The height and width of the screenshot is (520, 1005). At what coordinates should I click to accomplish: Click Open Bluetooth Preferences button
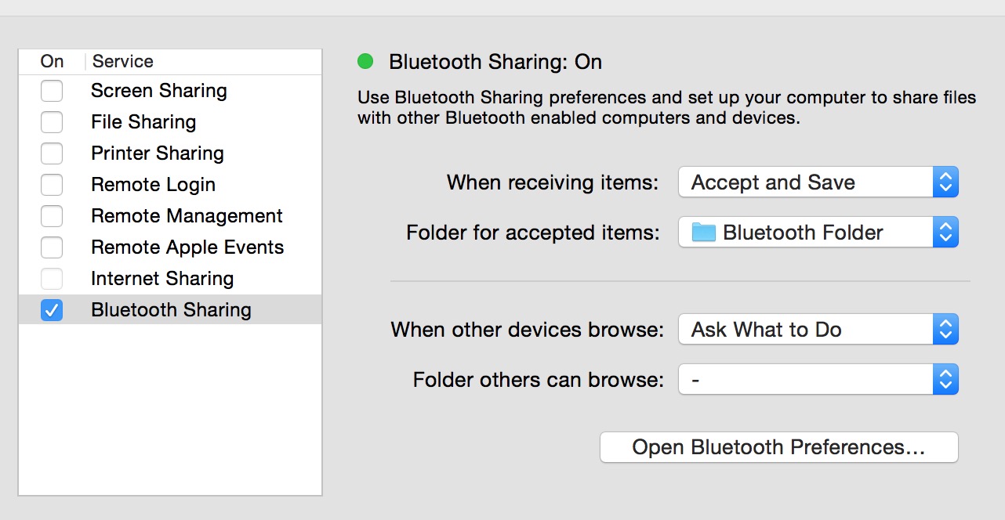(x=778, y=447)
